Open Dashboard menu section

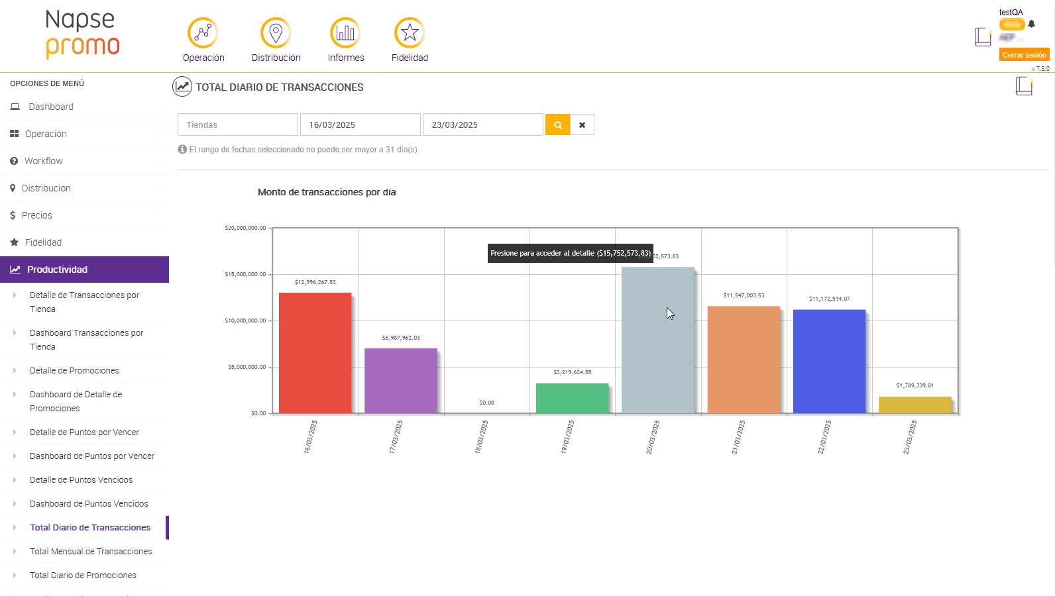click(84, 107)
